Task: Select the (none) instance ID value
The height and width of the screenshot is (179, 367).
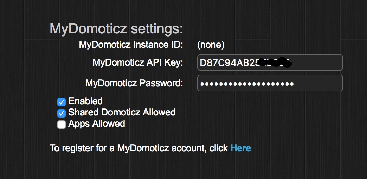Action: (211, 45)
